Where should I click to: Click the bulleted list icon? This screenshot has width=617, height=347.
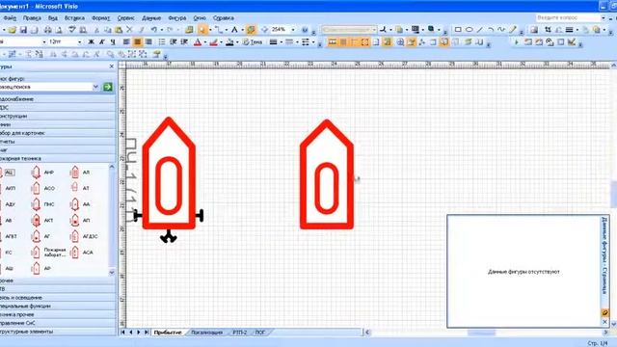point(162,42)
